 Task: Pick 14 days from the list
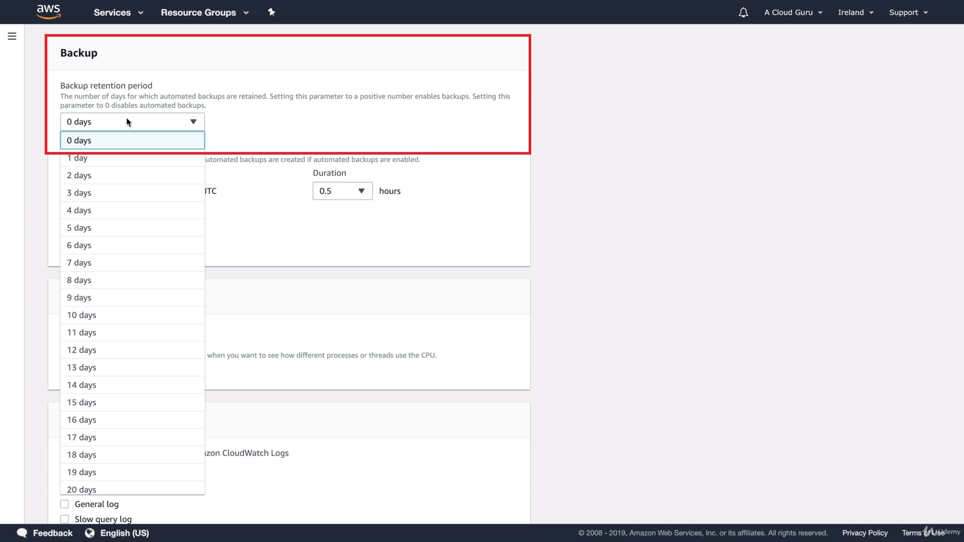pyautogui.click(x=82, y=385)
